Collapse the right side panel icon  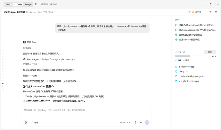tap(216, 12)
